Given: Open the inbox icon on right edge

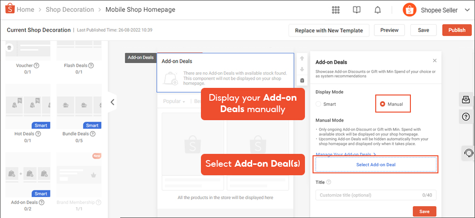Looking at the screenshot, I should (466, 99).
